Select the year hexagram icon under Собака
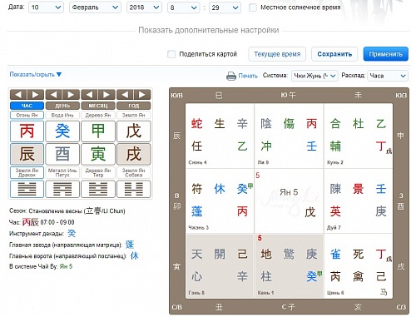 134,189
